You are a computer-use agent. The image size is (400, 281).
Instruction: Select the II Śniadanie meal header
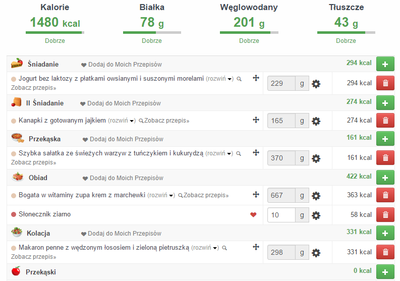pyautogui.click(x=44, y=103)
